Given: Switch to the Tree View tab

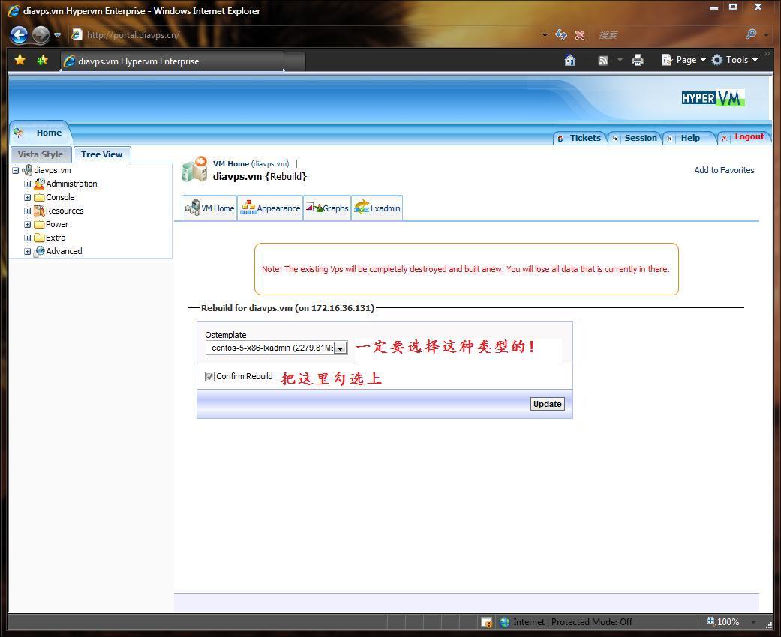Looking at the screenshot, I should pos(101,154).
